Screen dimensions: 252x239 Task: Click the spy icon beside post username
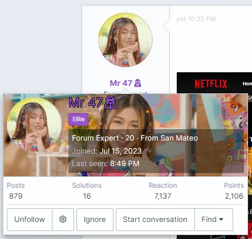(x=138, y=83)
